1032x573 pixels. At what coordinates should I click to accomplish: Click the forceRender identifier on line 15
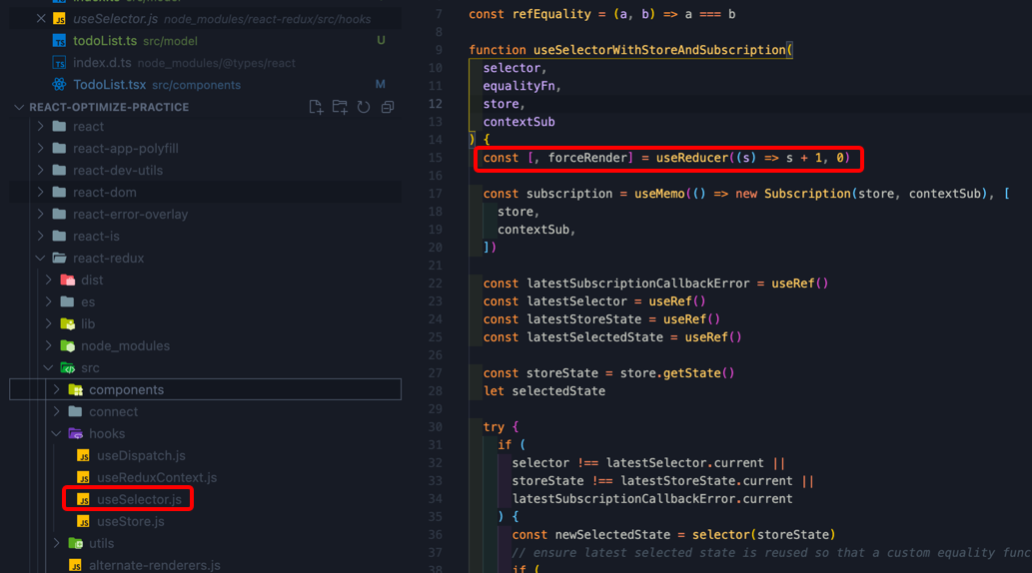pos(587,158)
